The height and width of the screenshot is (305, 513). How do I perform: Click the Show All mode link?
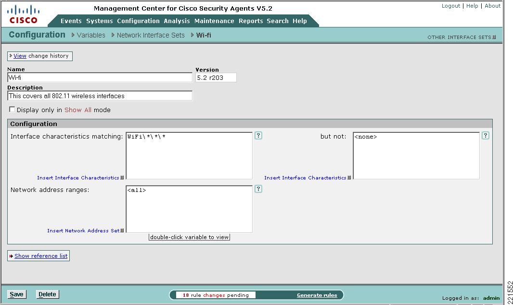pyautogui.click(x=78, y=110)
